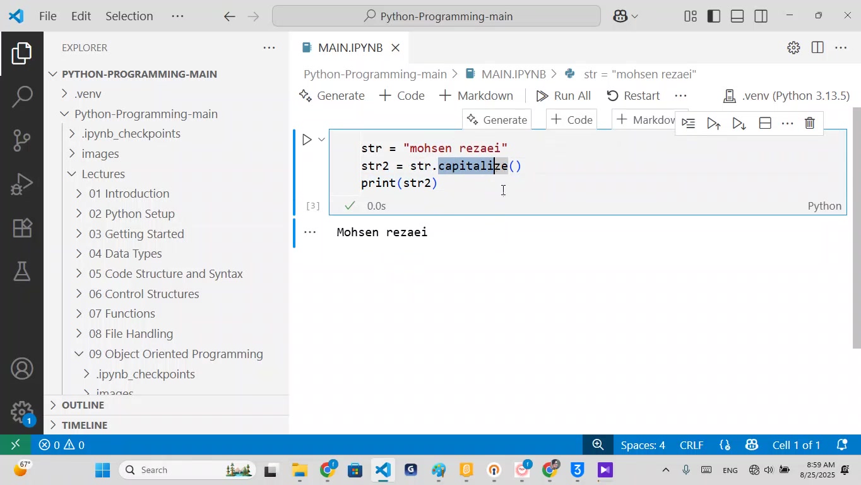The image size is (861, 485).
Task: Expand the 01 Introduction folder
Action: [x=79, y=194]
